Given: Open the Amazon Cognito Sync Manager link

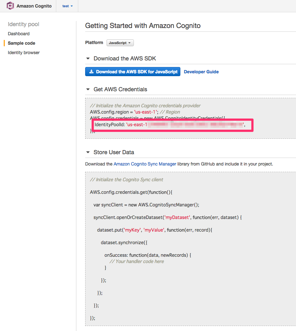Looking at the screenshot, I should click(145, 164).
